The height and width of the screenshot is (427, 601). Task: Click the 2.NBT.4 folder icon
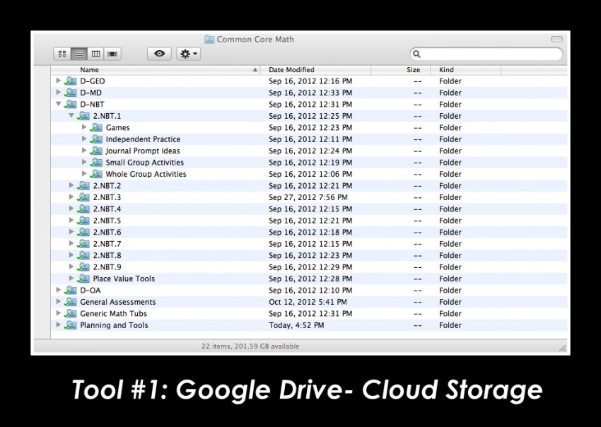pos(83,209)
